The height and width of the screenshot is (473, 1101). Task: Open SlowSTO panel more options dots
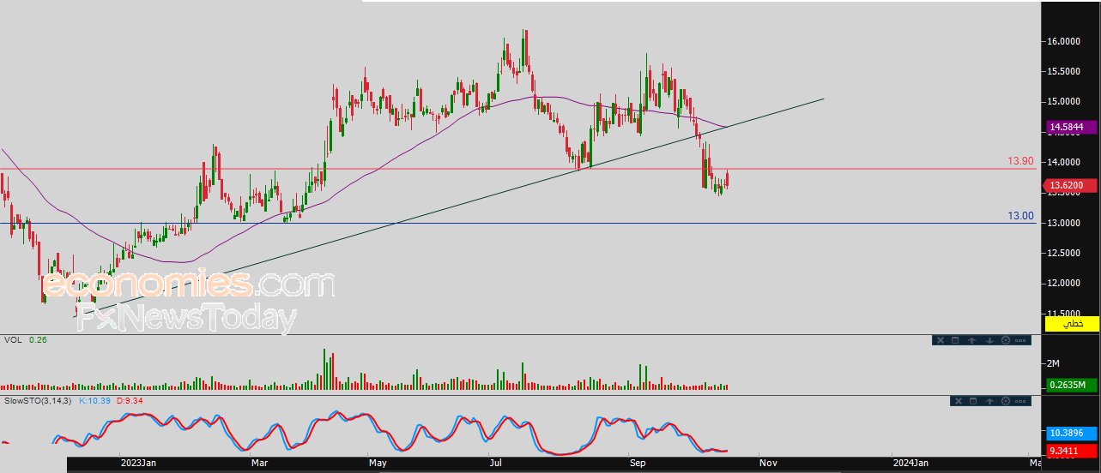(x=1020, y=401)
